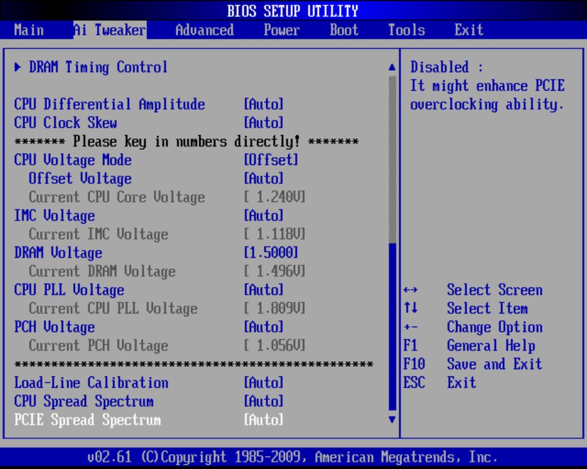Edit DRAM Voltage [1.5000] field

coord(271,253)
